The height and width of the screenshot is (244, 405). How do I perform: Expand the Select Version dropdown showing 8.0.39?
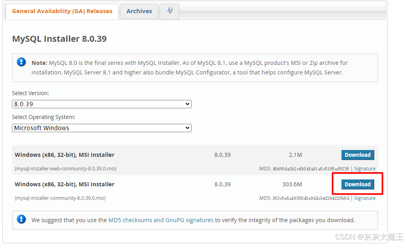coord(101,104)
